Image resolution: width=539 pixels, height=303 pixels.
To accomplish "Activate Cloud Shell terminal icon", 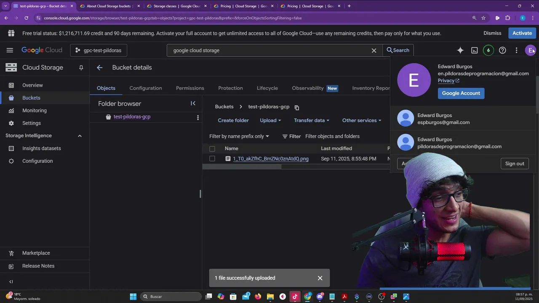I will pyautogui.click(x=475, y=50).
